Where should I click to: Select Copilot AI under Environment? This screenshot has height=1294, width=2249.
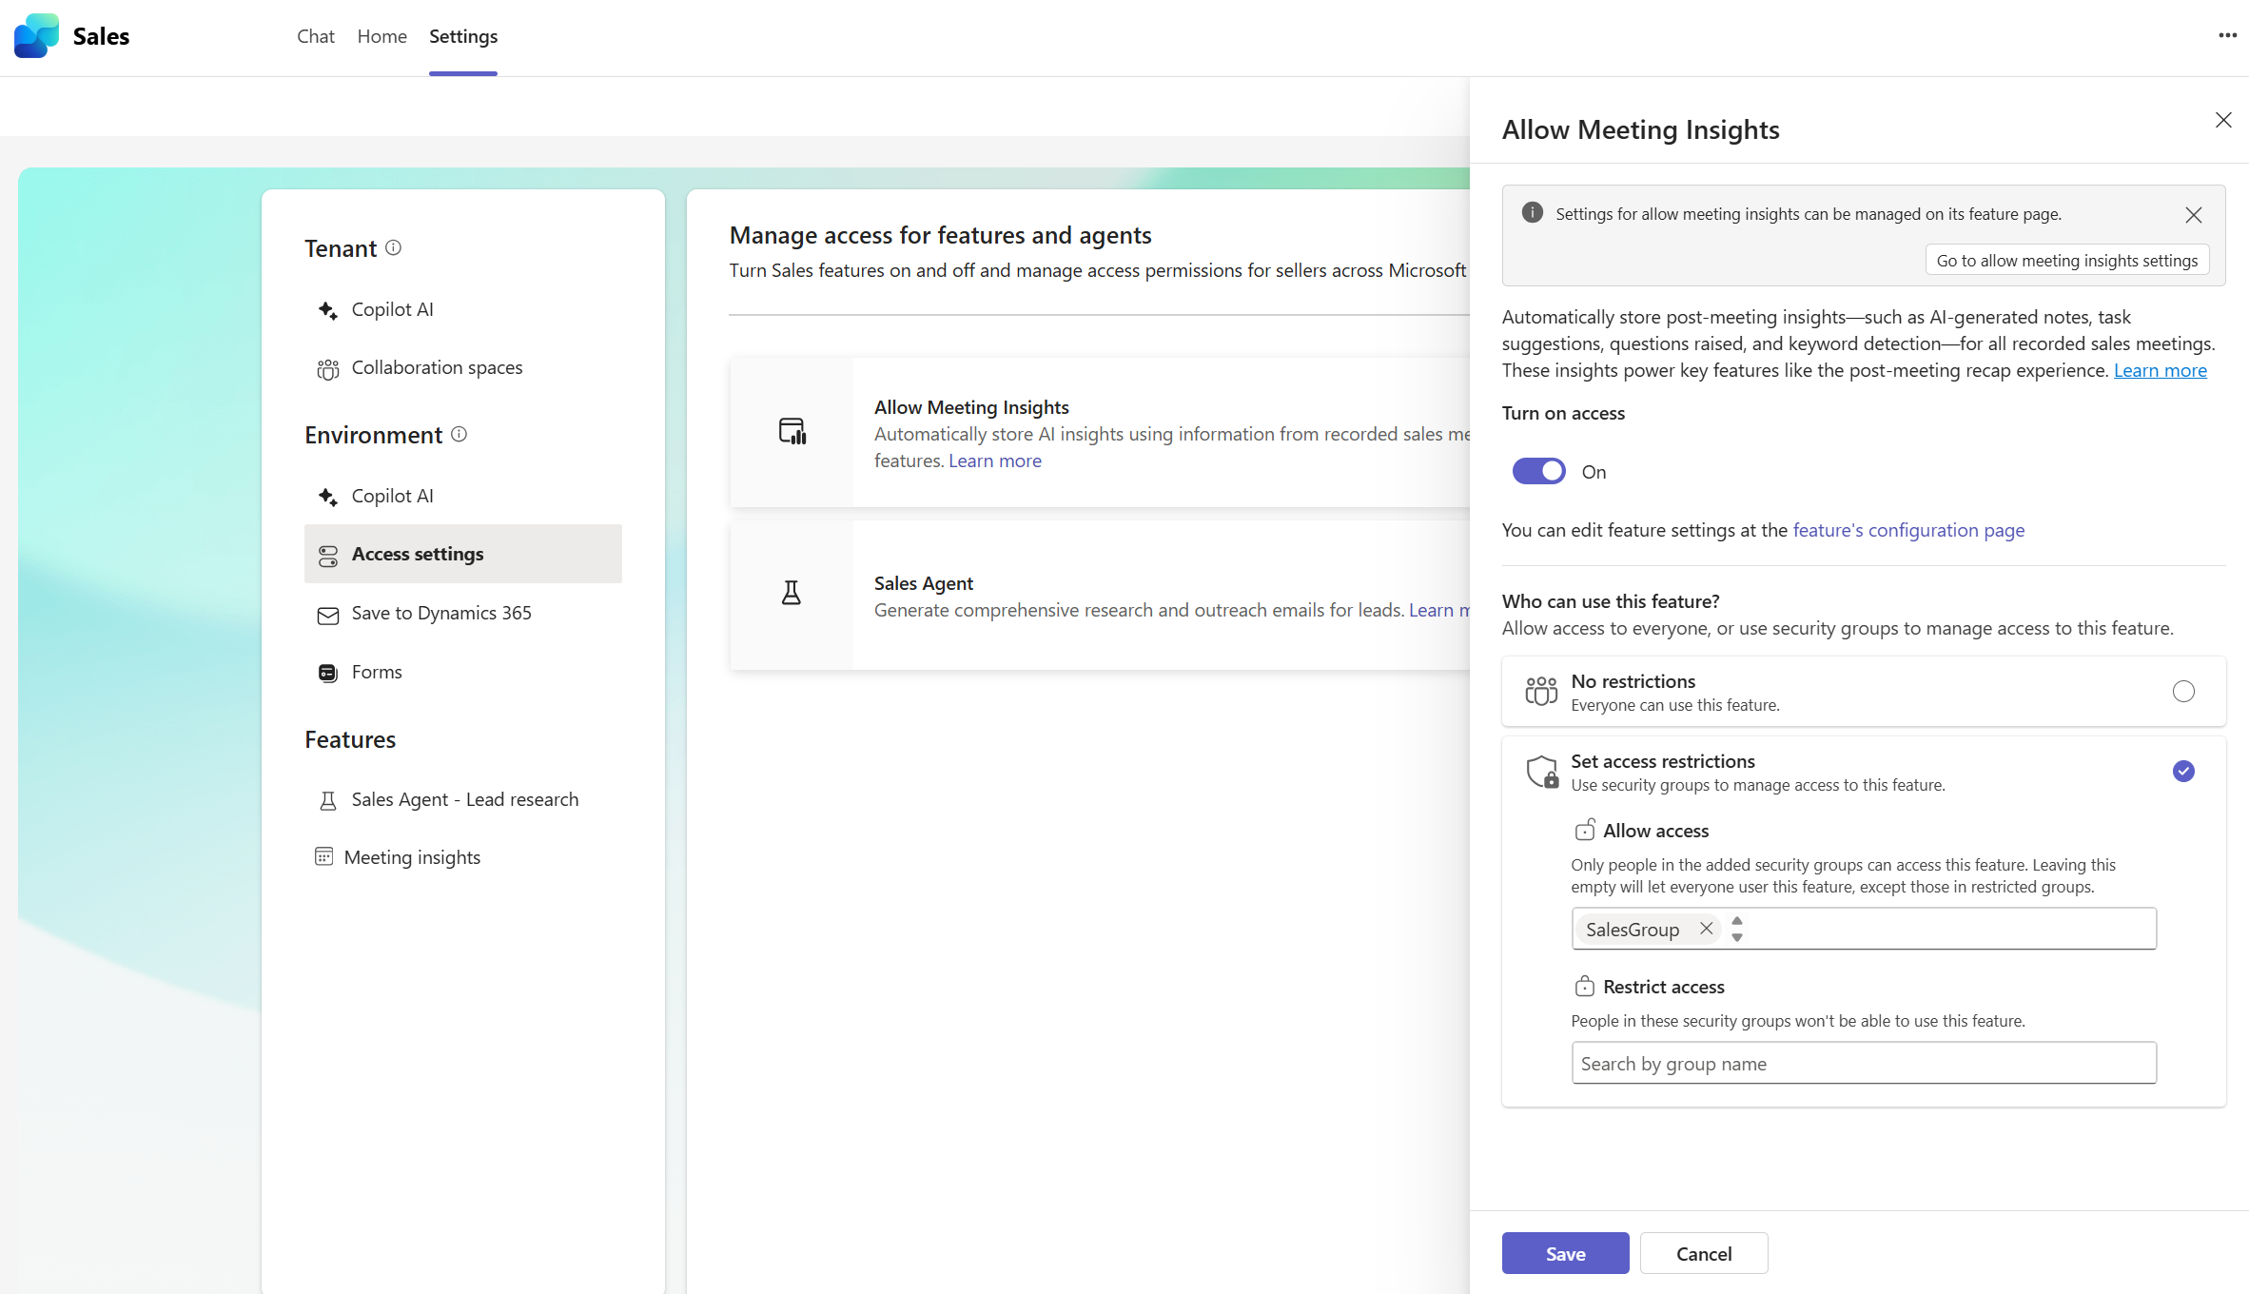pos(392,495)
